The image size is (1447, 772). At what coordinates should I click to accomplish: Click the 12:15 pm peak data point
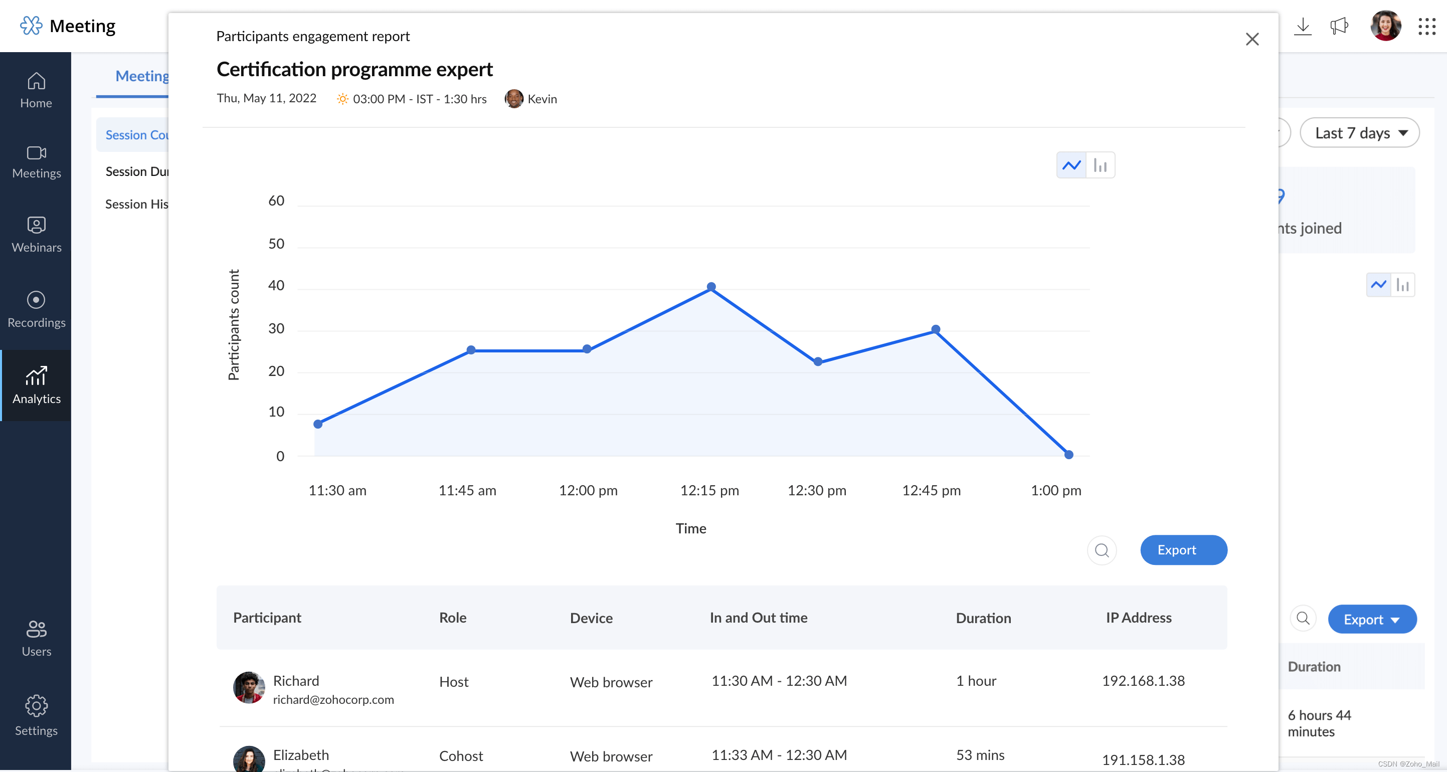[710, 286]
